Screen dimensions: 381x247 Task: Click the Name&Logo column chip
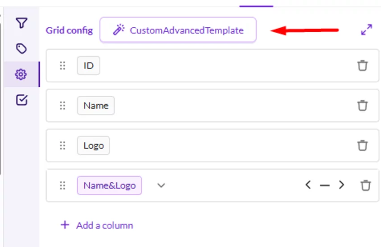click(x=109, y=186)
